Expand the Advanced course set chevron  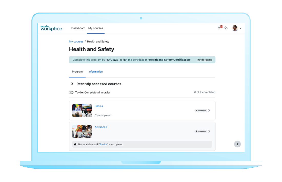[209, 131]
